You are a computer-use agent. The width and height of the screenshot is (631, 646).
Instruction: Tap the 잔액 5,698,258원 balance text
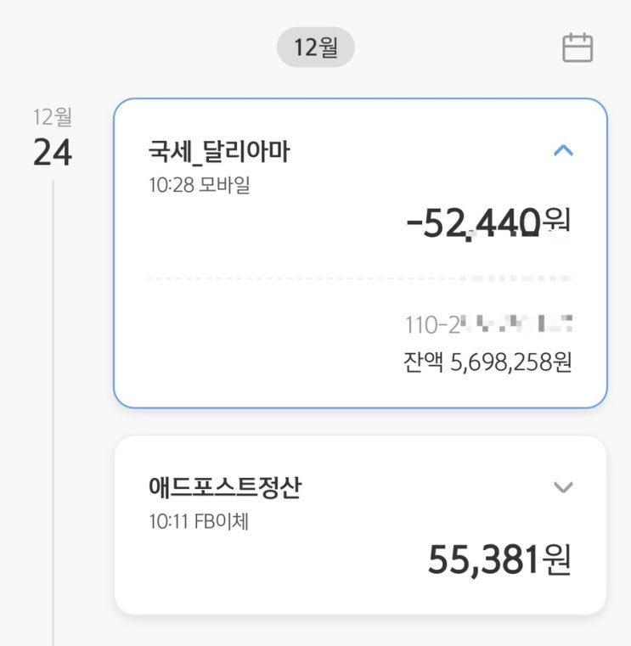[x=487, y=362]
